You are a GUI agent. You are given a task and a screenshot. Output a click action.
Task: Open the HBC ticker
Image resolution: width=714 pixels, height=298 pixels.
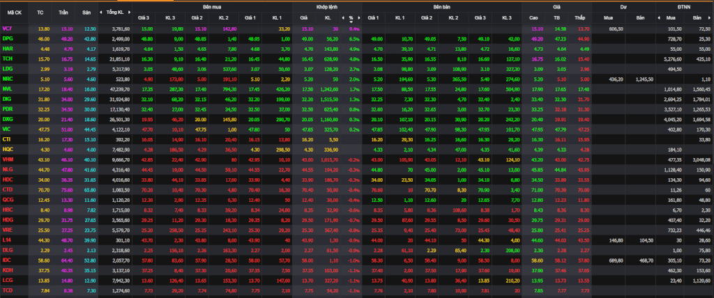coord(7,210)
